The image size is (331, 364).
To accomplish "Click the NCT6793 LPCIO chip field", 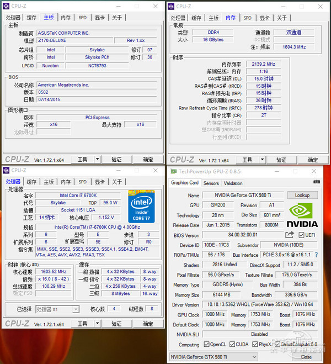I will click(97, 66).
